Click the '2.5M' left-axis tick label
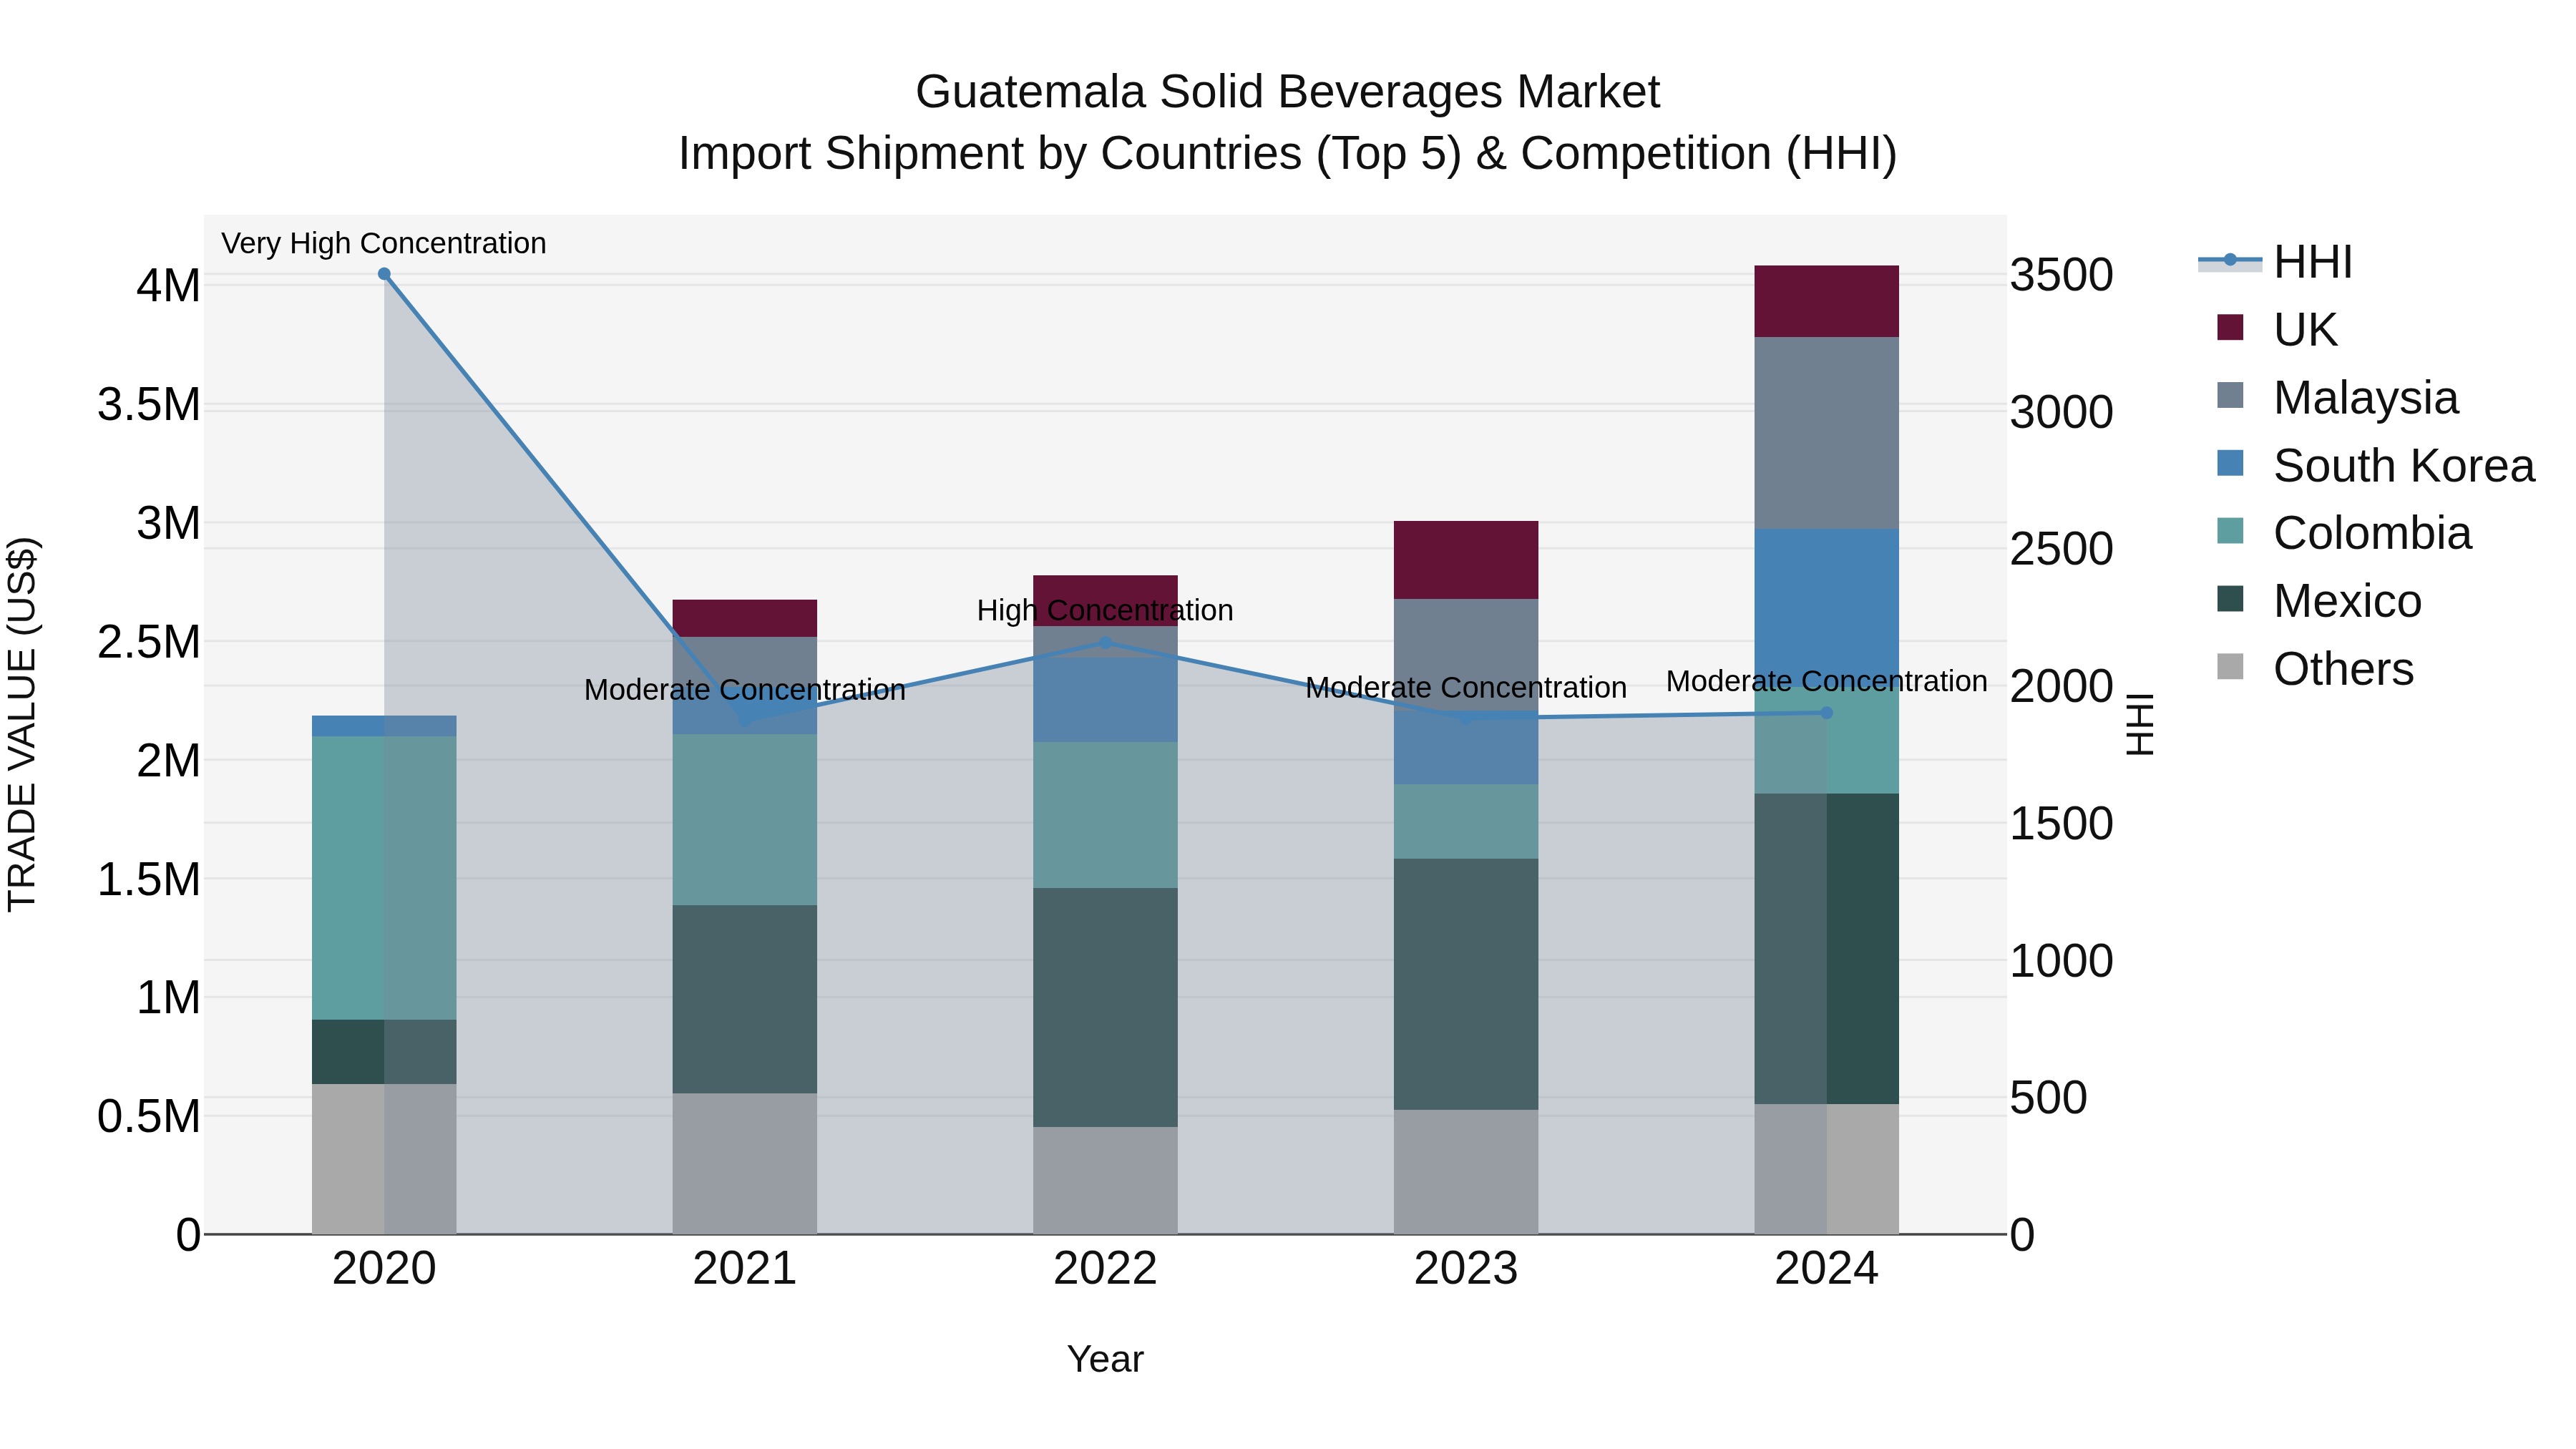This screenshot has width=2576, height=1449. pyautogui.click(x=149, y=642)
